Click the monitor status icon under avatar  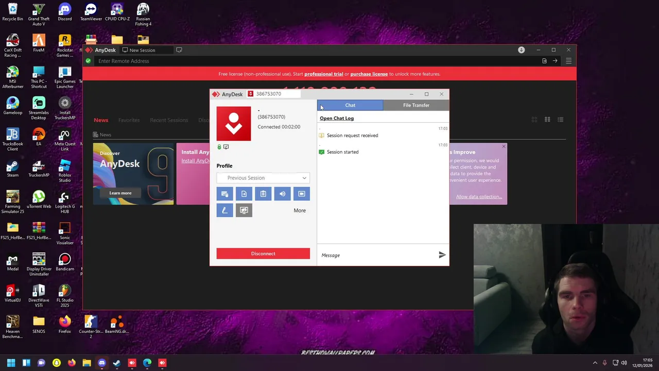pyautogui.click(x=226, y=147)
